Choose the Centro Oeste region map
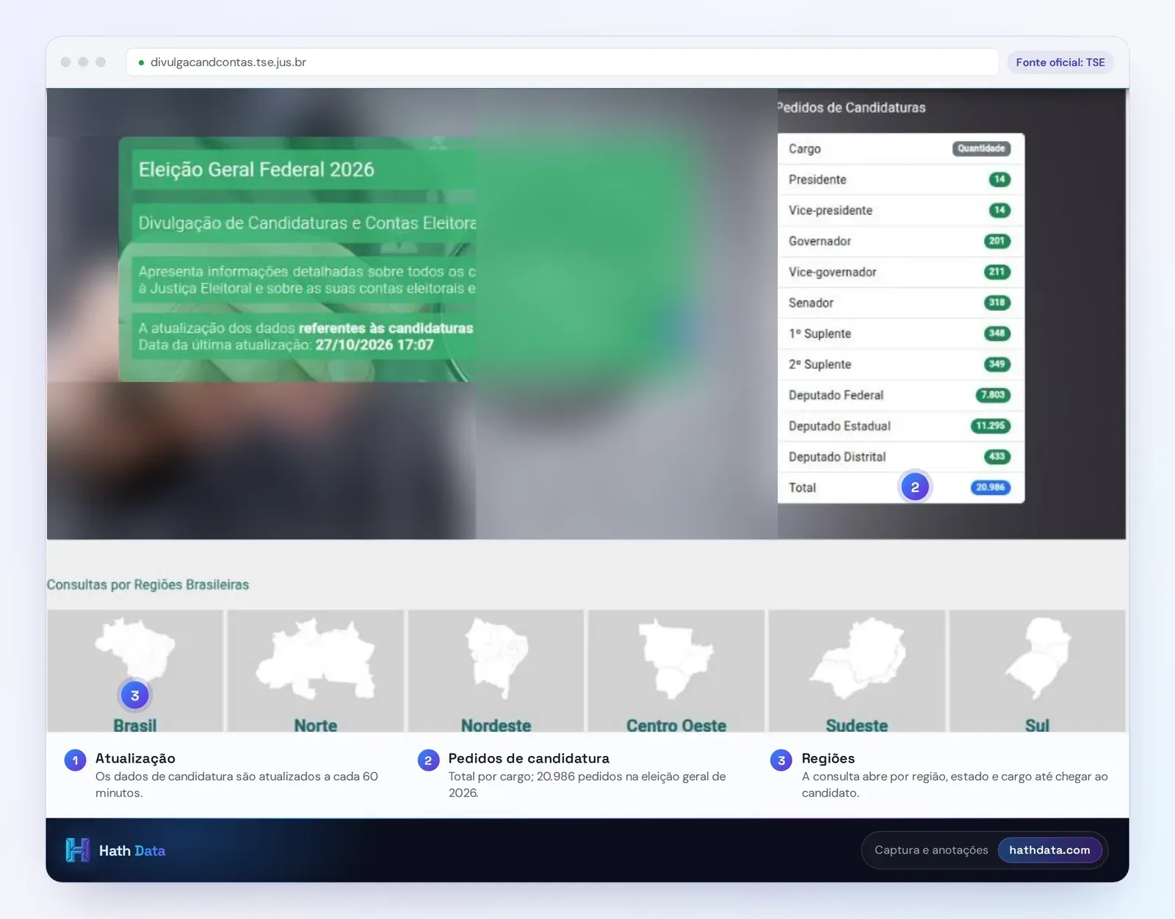This screenshot has height=919, width=1175. tap(676, 671)
